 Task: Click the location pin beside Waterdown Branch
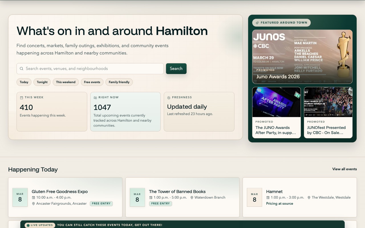coord(192,198)
